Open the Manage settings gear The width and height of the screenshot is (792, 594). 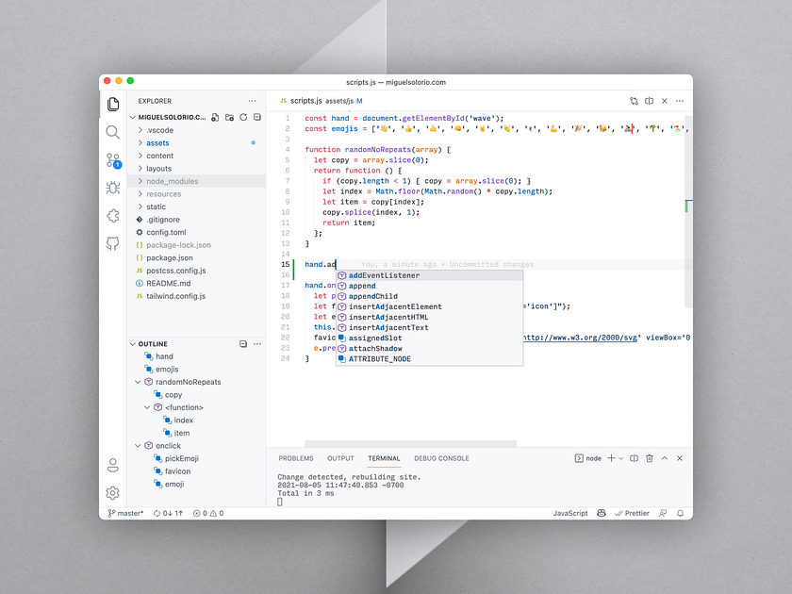point(113,493)
